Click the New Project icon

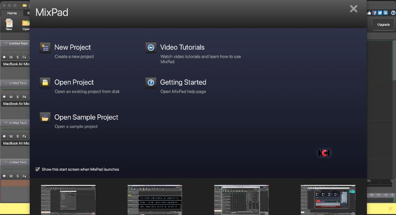pos(45,48)
